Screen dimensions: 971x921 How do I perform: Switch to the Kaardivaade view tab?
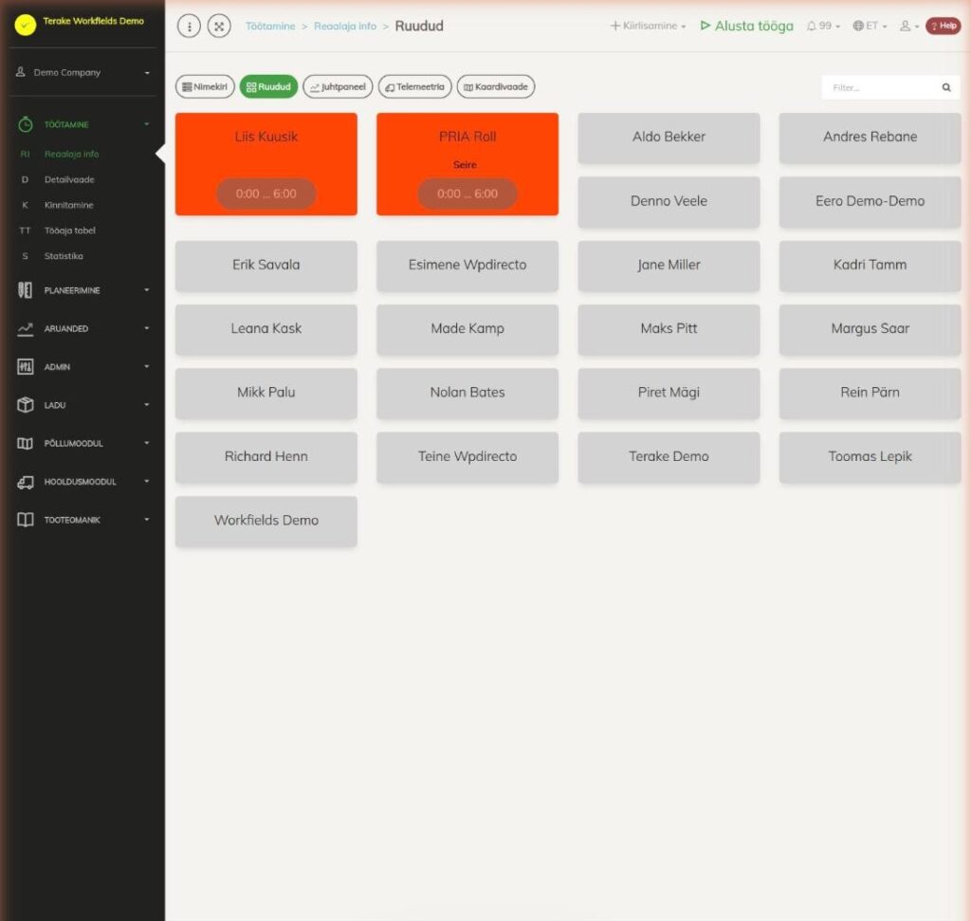click(496, 86)
